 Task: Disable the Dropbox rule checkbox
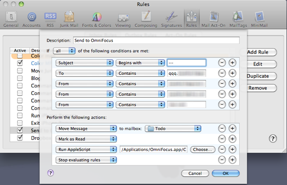pyautogui.click(x=20, y=138)
